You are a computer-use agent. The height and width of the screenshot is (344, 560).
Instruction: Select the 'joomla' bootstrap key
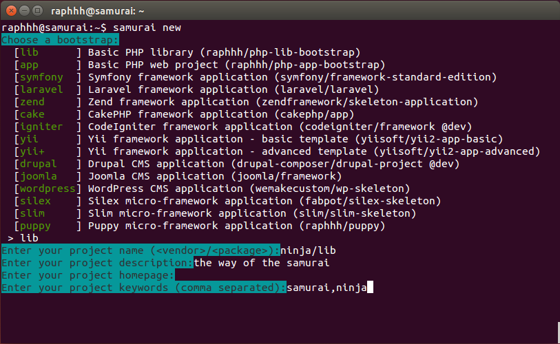click(38, 176)
